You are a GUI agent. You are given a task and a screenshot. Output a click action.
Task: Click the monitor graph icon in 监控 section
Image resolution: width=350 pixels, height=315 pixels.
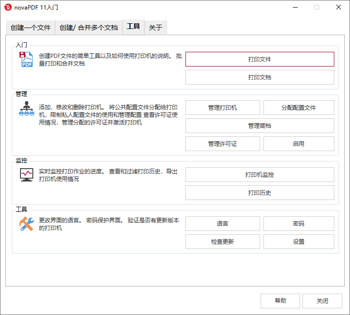point(26,175)
